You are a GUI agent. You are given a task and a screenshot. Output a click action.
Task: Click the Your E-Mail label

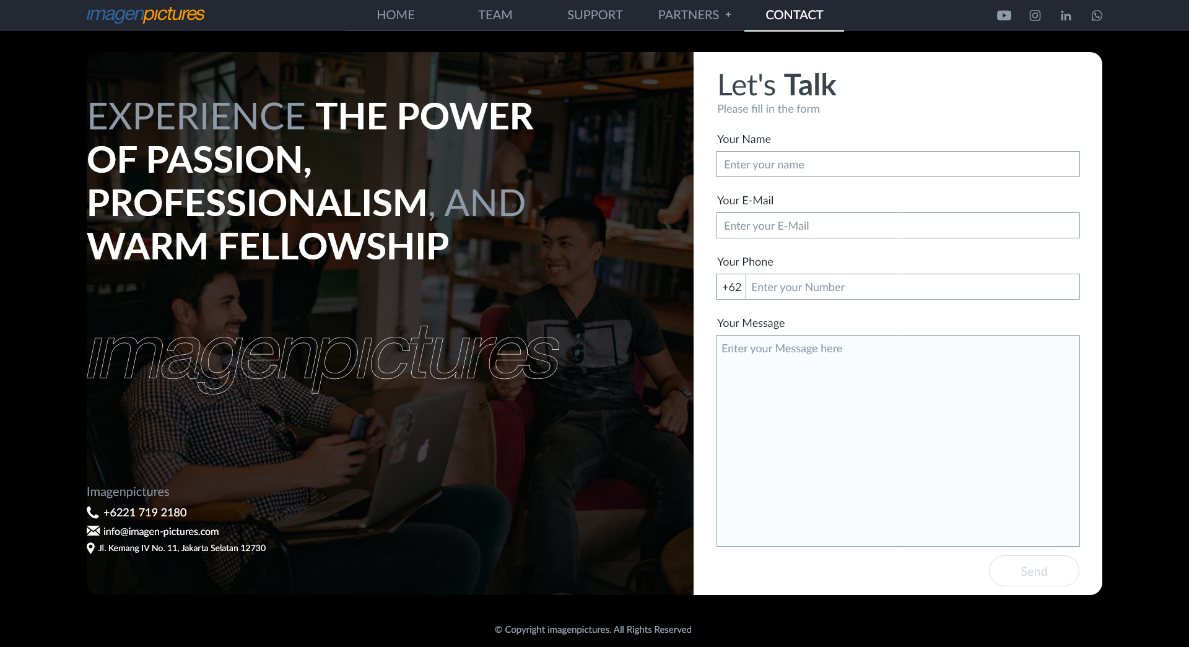[x=745, y=201]
